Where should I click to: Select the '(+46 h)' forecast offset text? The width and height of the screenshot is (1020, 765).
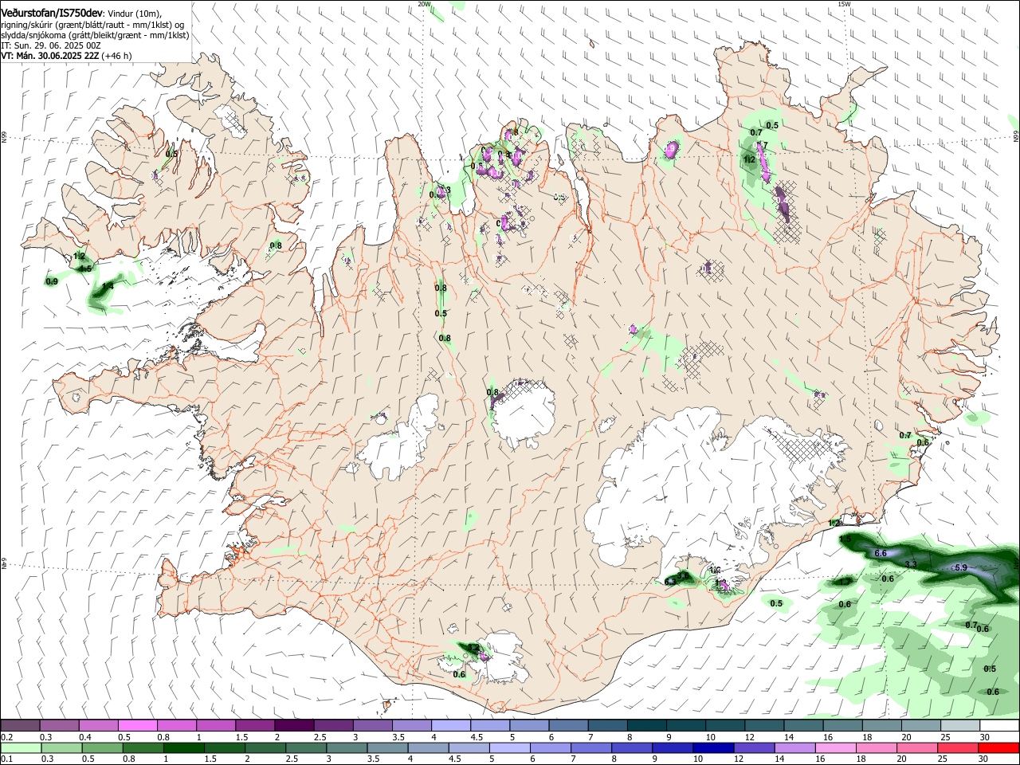click(117, 56)
